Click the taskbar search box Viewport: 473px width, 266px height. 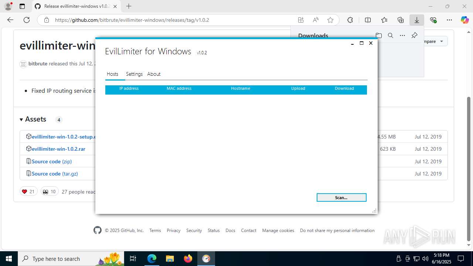71,259
